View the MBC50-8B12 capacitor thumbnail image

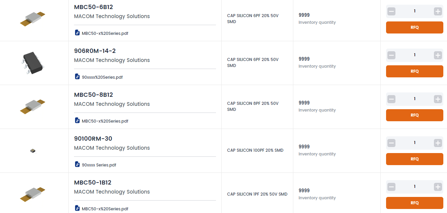pos(32,106)
